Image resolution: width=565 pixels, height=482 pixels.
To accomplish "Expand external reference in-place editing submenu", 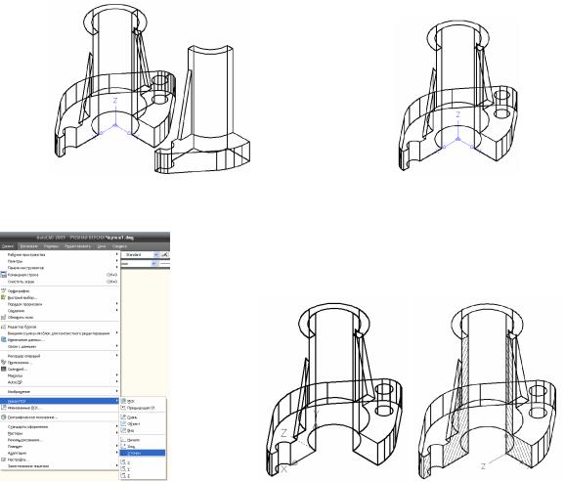I will tap(60, 333).
